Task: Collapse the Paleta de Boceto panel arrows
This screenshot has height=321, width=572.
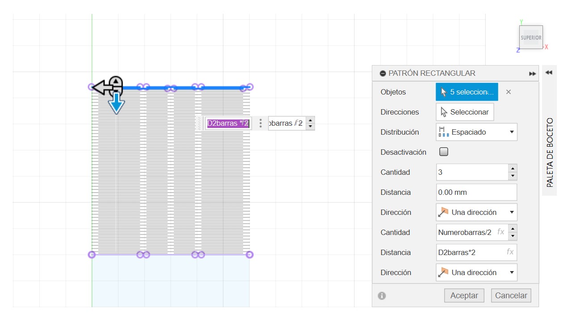Action: click(549, 73)
